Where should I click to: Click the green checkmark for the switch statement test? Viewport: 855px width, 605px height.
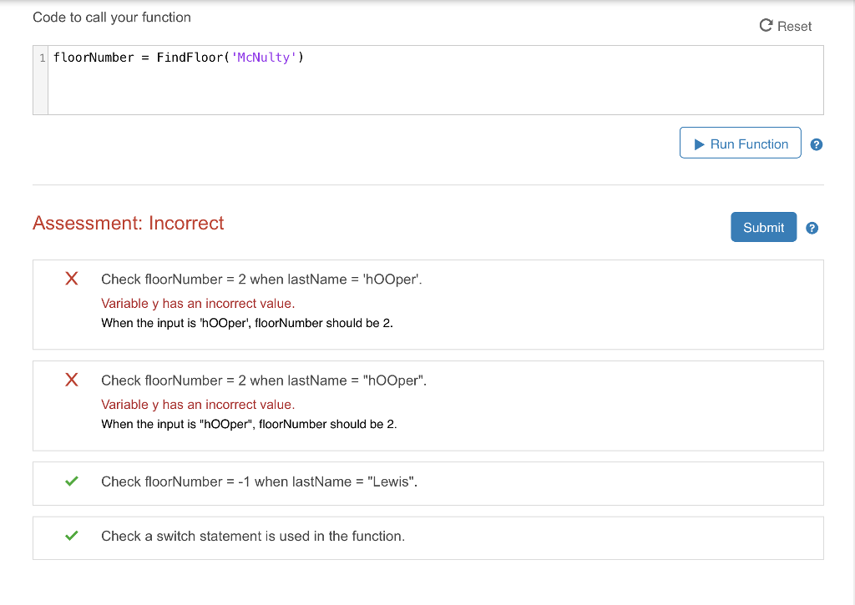[x=71, y=535]
